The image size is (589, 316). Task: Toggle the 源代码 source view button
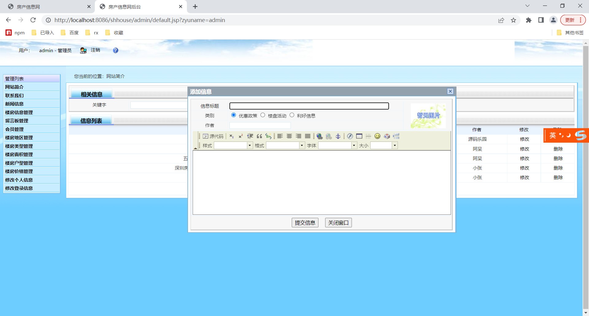[213, 136]
